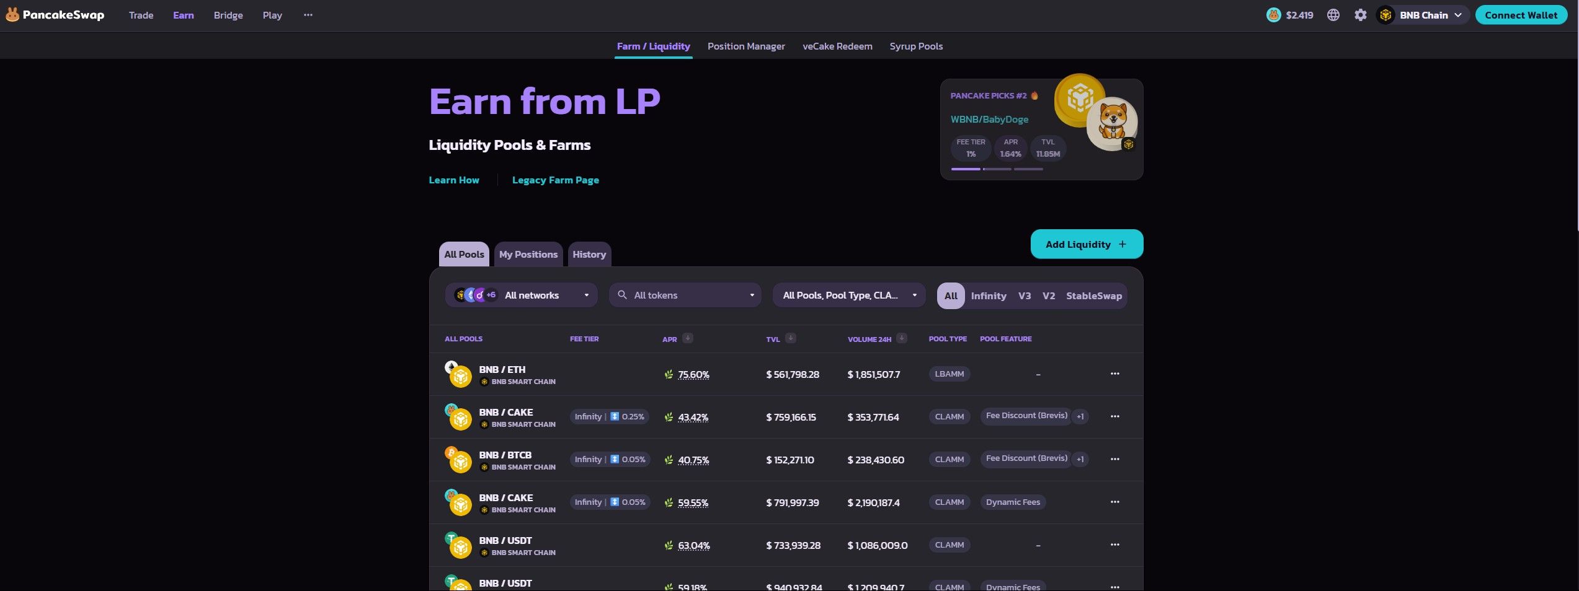
Task: Click the PancakeSwap bunny logo
Action: coord(12,15)
